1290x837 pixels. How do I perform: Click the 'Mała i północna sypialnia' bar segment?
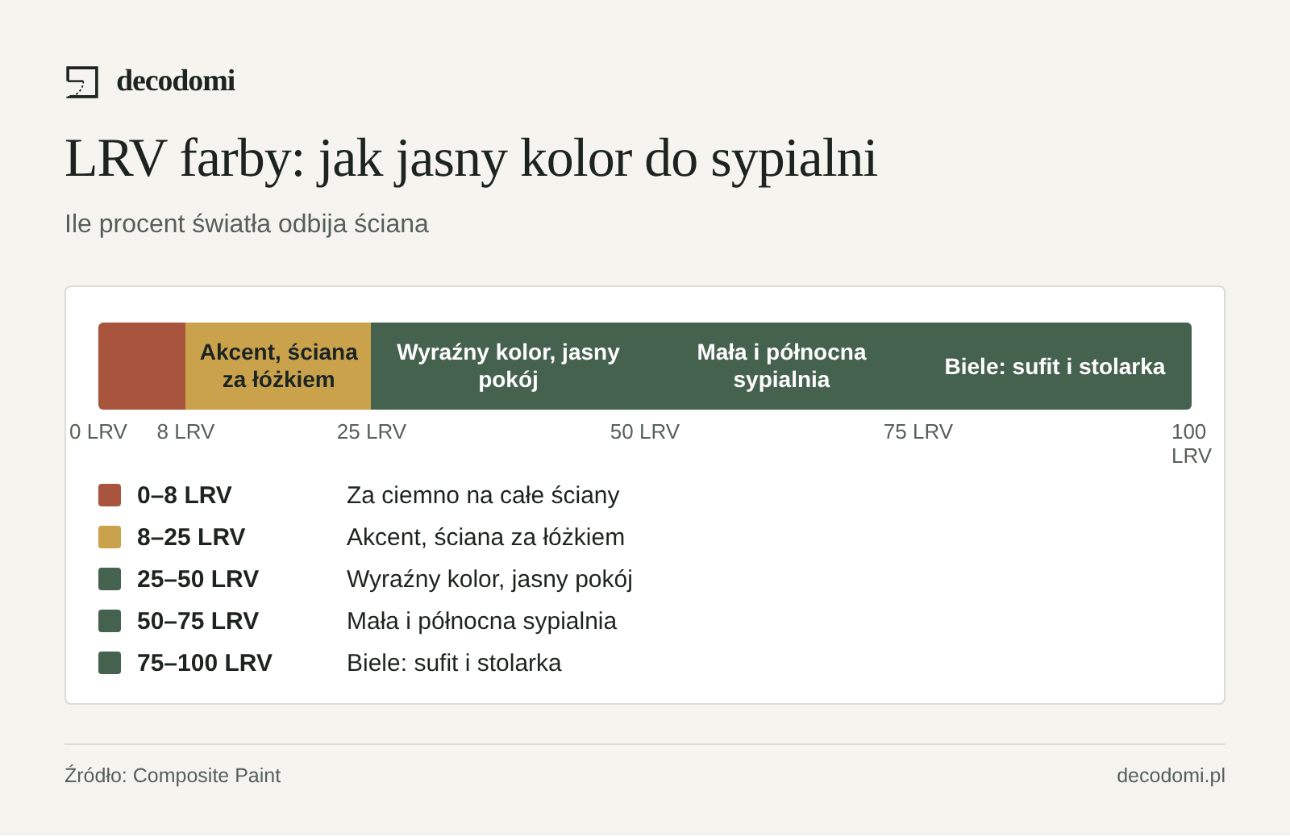(781, 366)
